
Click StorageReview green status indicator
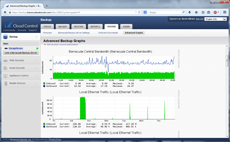(37, 48)
